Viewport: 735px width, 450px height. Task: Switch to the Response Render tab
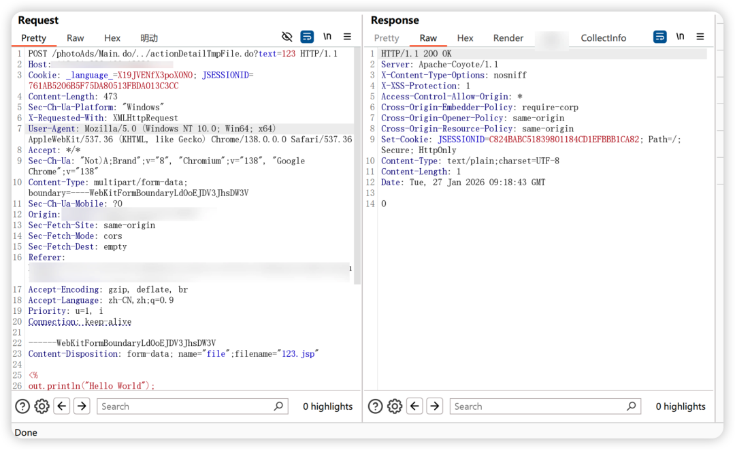pyautogui.click(x=508, y=38)
